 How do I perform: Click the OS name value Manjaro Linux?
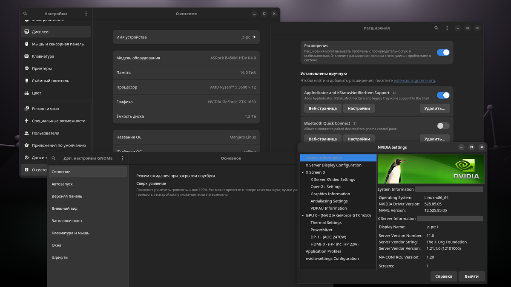[x=243, y=138]
